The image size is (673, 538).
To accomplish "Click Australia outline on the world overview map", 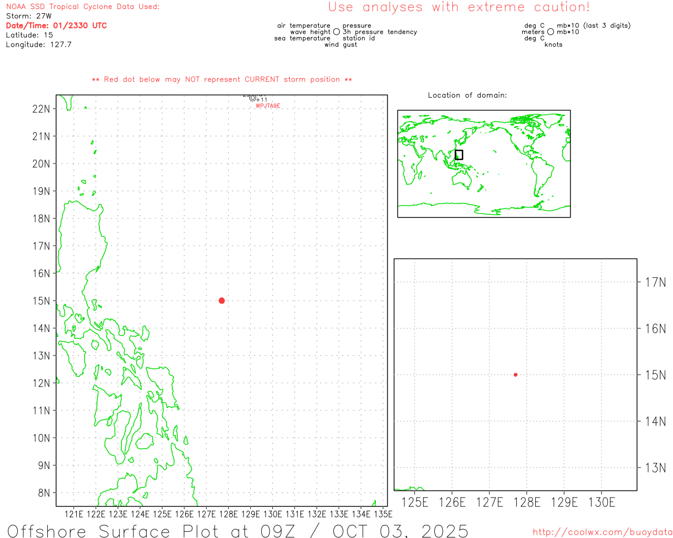I will tap(462, 180).
